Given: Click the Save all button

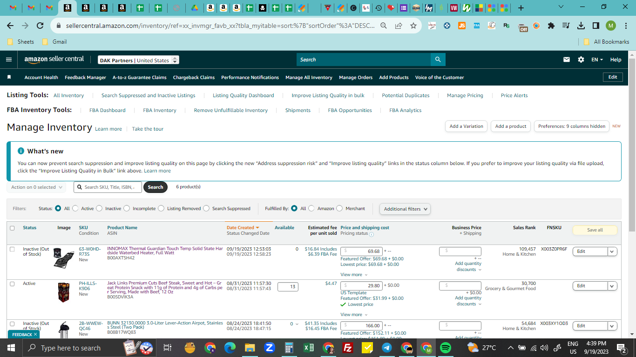Looking at the screenshot, I should click(x=595, y=230).
